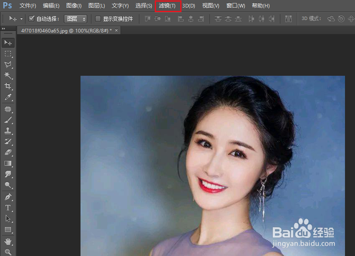Click distribute left edges icon

point(251,19)
